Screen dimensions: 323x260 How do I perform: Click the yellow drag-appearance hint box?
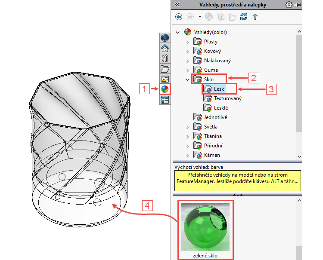coord(237,180)
